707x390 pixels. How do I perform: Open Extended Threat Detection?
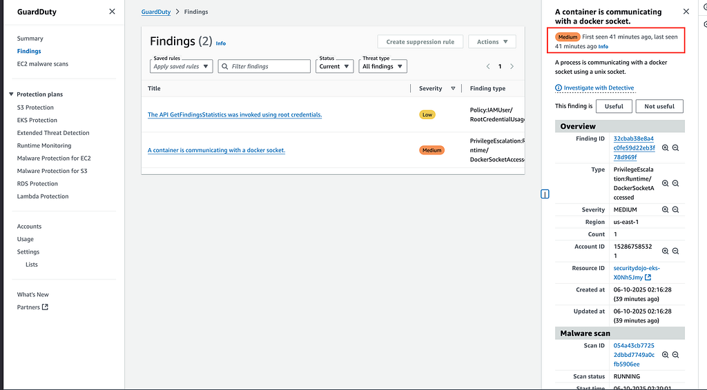pyautogui.click(x=53, y=133)
